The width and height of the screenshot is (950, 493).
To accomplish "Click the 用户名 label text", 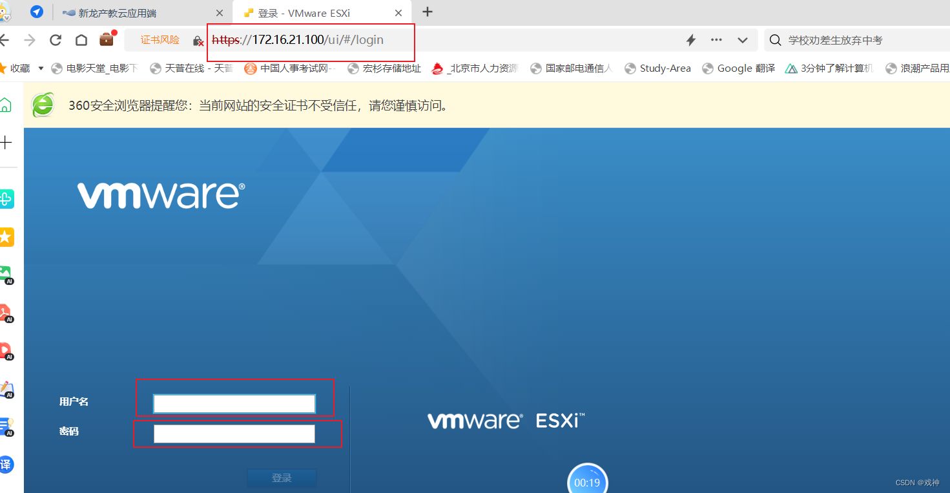I will (x=74, y=402).
